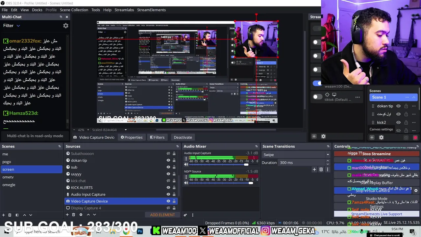Move selected scene up

click(x=24, y=215)
